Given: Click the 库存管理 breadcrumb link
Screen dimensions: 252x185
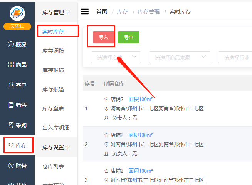Looking at the screenshot, I should 149,12.
